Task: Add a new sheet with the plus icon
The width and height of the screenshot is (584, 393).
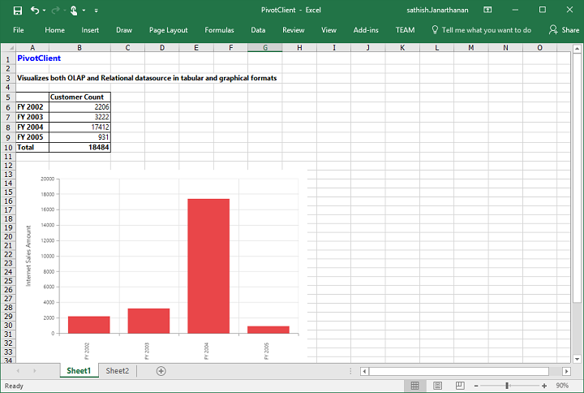Action: tap(161, 371)
